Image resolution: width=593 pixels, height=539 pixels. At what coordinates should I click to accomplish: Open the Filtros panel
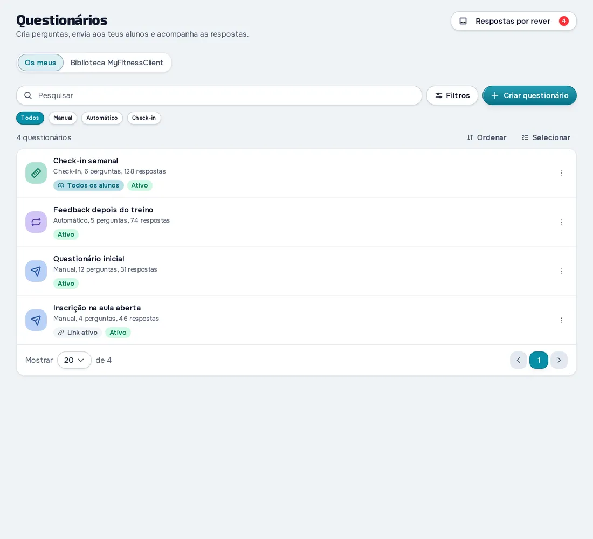point(452,95)
